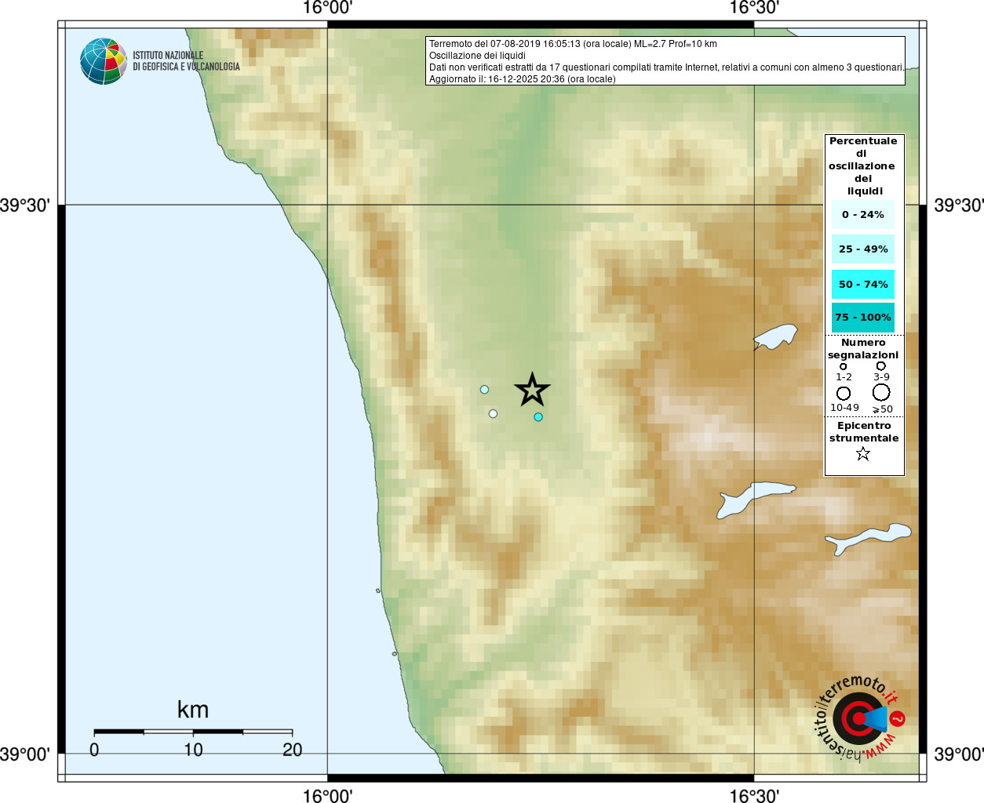Click the easternmost lake near the map edge
The image size is (984, 803).
point(868,539)
